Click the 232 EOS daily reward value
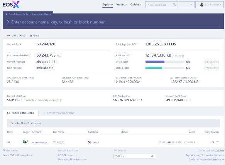 215,142
